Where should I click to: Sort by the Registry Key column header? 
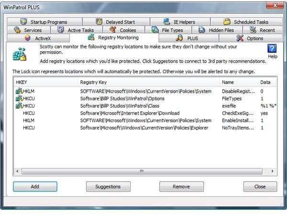[149, 82]
